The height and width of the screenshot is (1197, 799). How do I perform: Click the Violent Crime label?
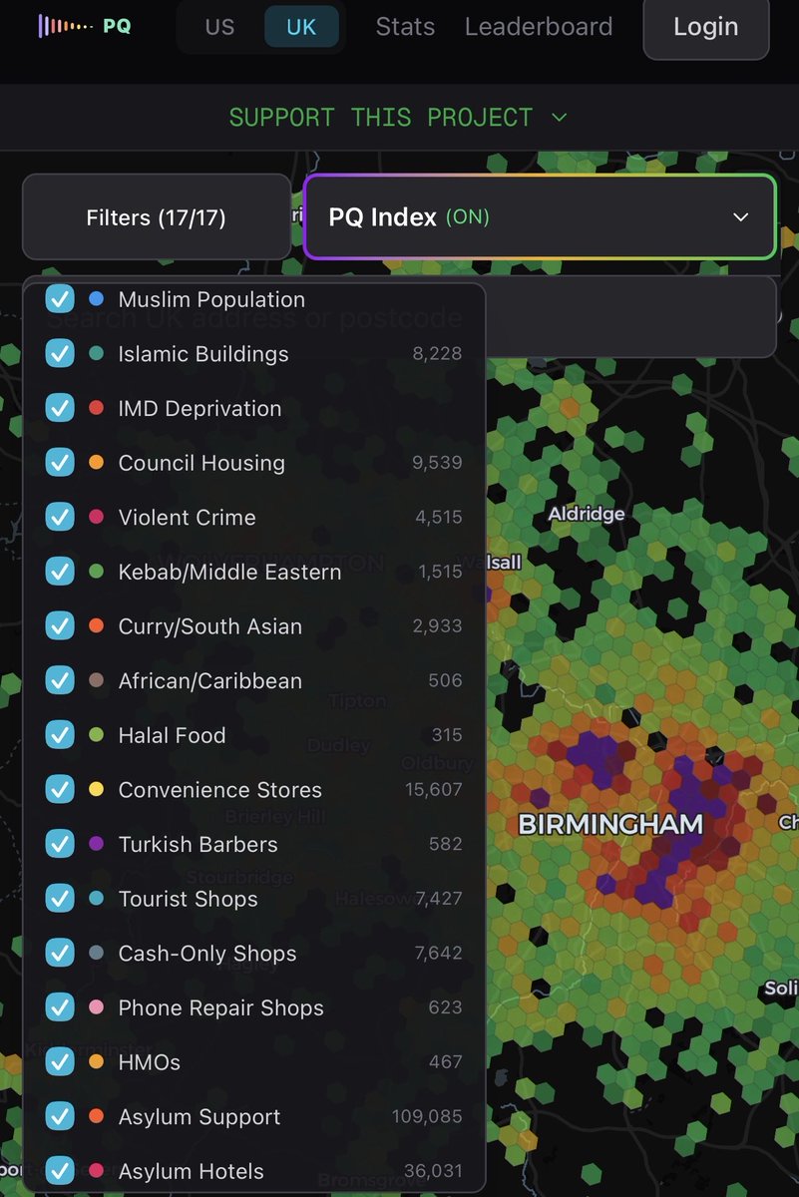point(187,518)
